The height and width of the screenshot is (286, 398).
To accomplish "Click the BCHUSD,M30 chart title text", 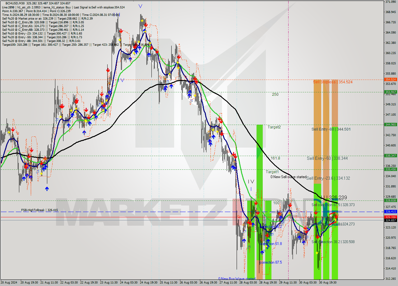I will 15,3.
